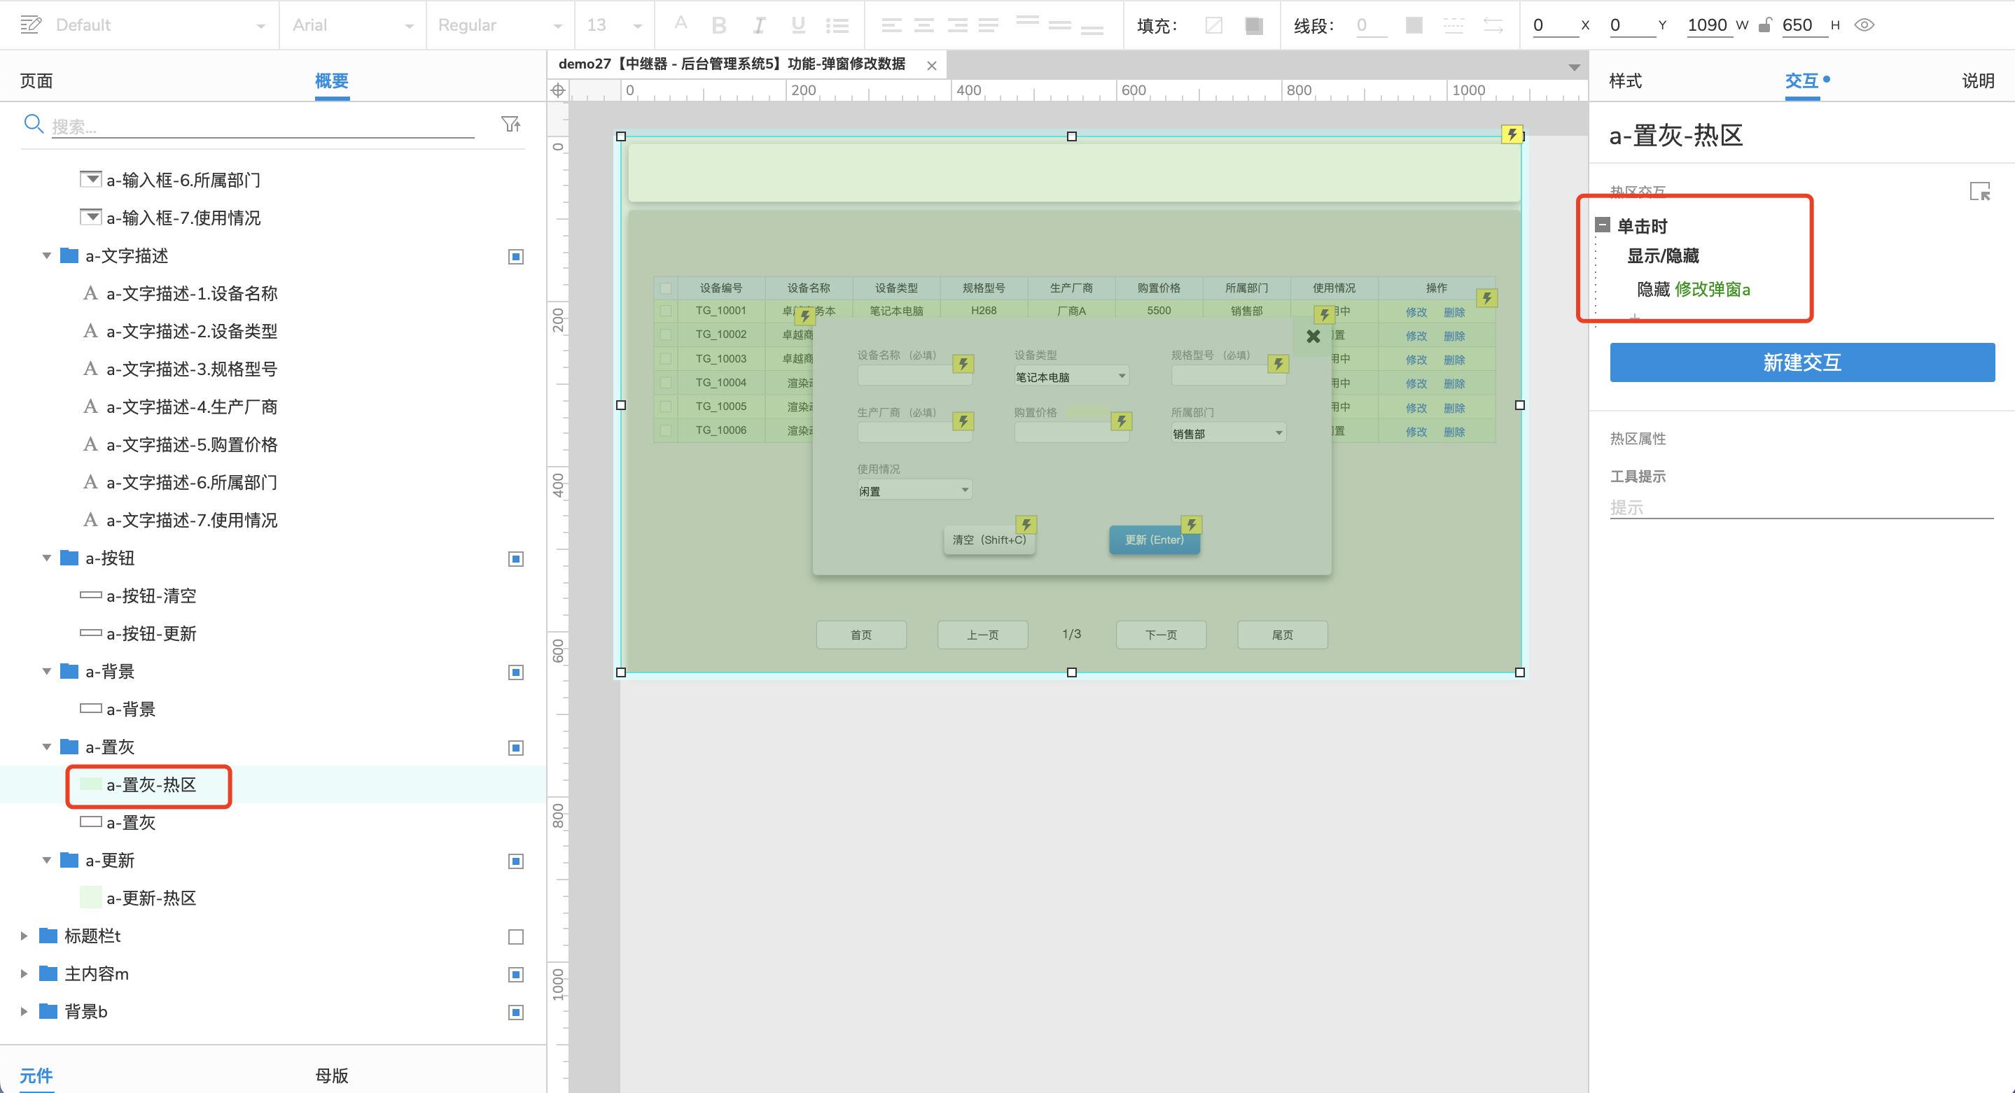Toggle widget visibility eye icon

coord(1864,25)
